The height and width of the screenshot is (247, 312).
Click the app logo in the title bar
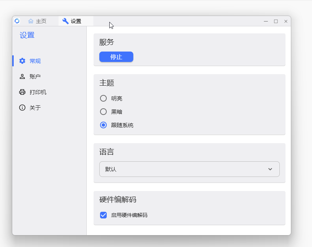click(x=16, y=21)
